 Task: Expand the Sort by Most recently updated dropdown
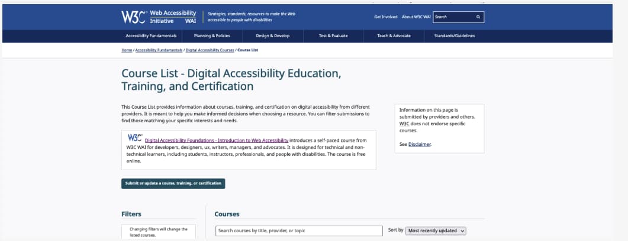coord(436,231)
